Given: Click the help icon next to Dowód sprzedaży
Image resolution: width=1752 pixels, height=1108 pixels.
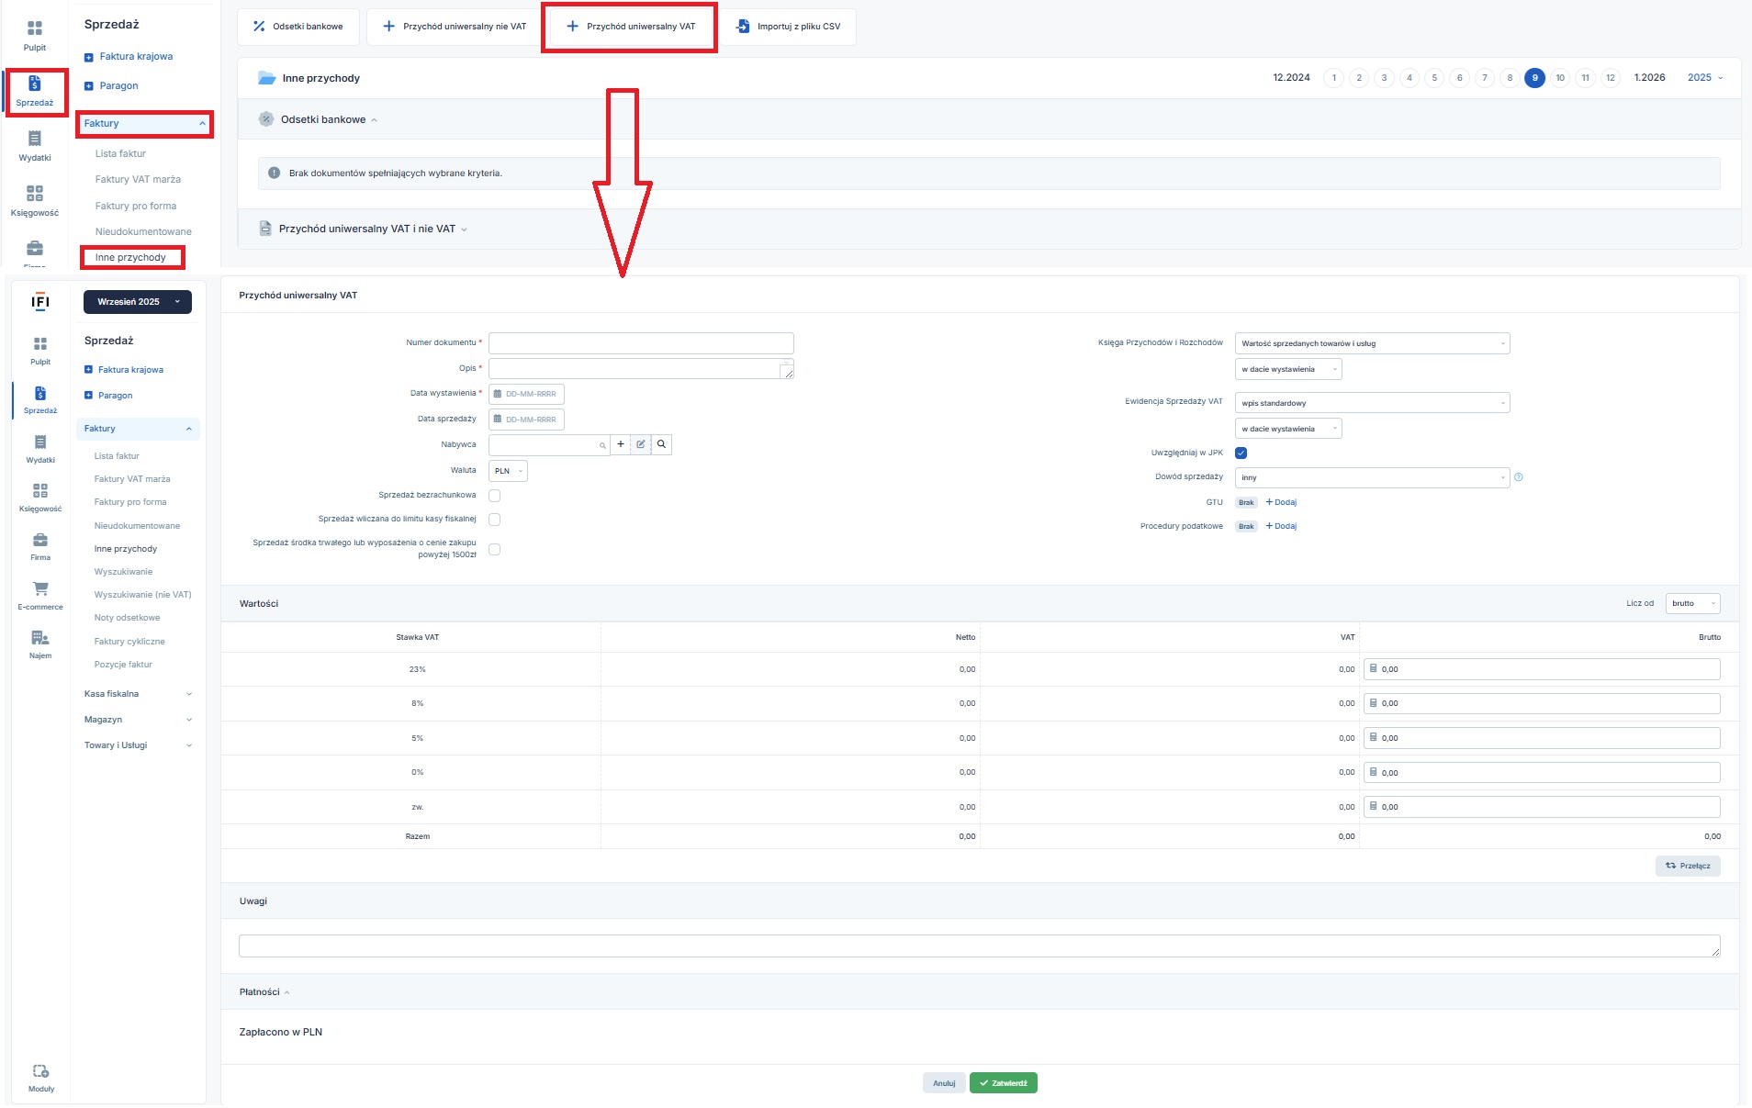Looking at the screenshot, I should pos(1519,477).
